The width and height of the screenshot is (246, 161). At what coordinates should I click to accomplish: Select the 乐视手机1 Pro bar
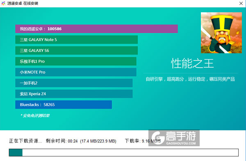76,61
